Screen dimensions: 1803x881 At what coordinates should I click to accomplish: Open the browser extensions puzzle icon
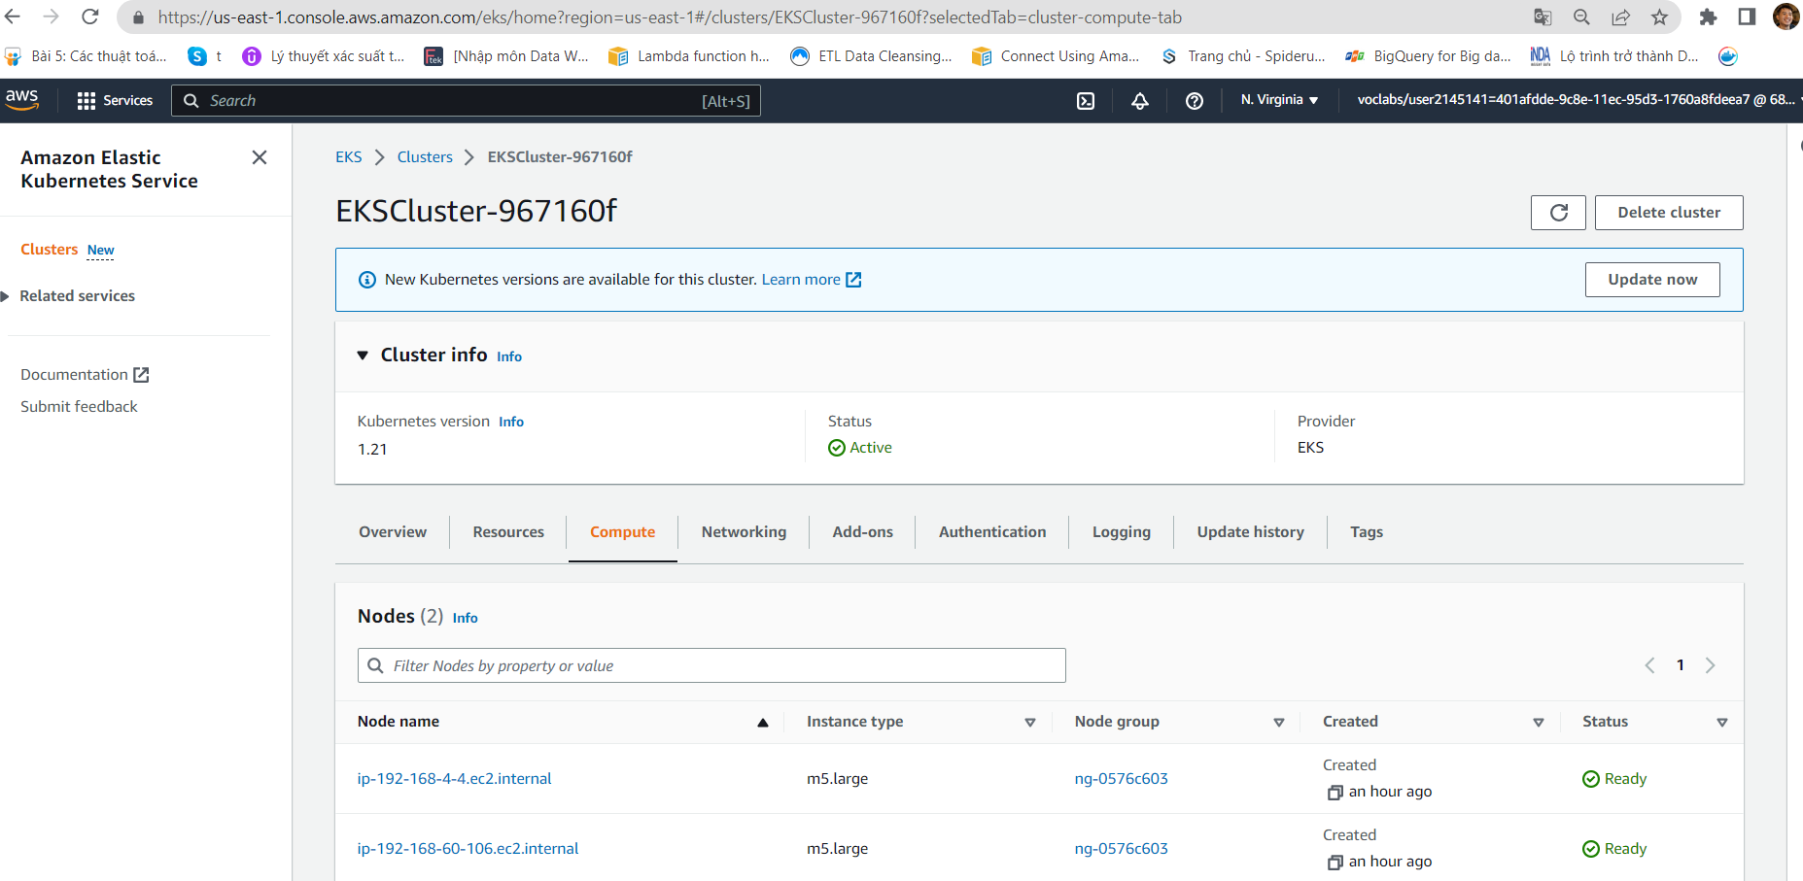pyautogui.click(x=1708, y=17)
